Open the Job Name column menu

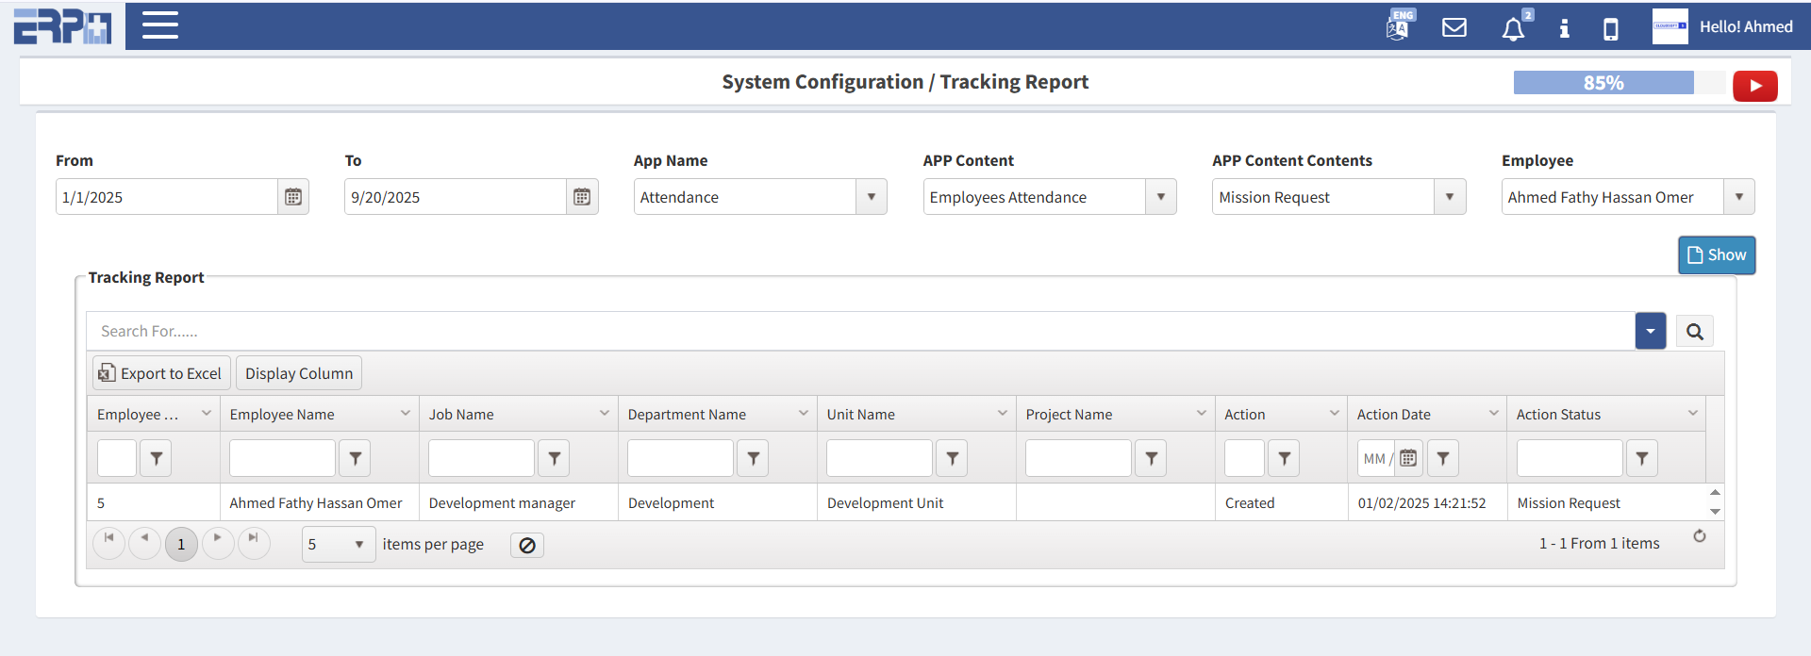(x=605, y=414)
